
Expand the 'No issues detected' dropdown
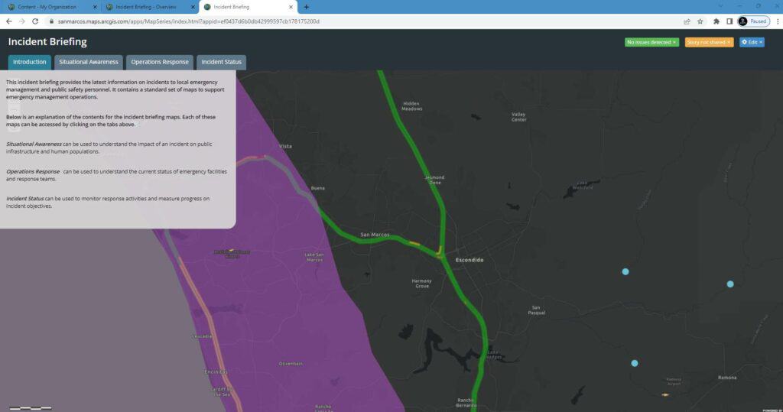pyautogui.click(x=651, y=42)
